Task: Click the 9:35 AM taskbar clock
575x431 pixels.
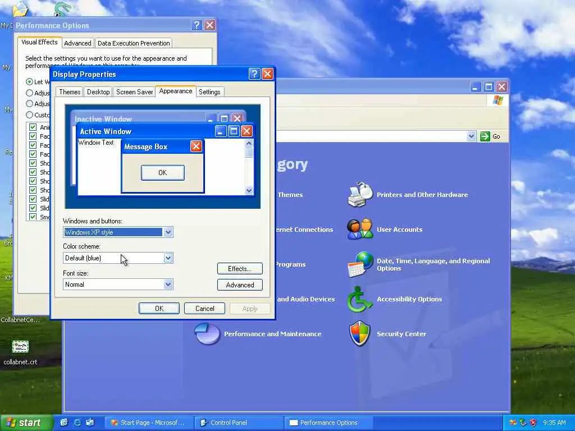Action: (554, 423)
